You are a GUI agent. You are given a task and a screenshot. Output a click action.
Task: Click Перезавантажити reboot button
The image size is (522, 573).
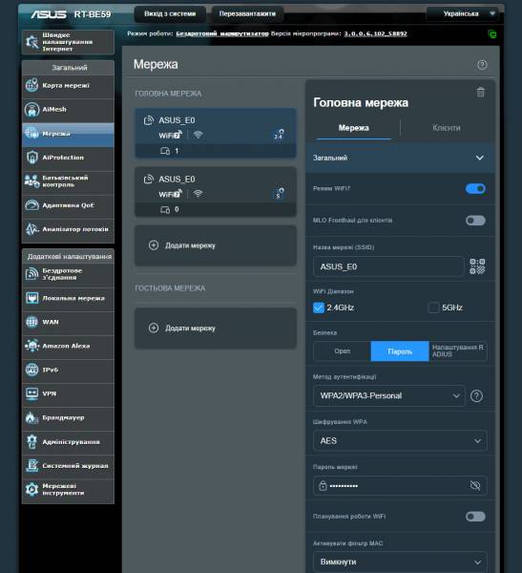pos(247,14)
